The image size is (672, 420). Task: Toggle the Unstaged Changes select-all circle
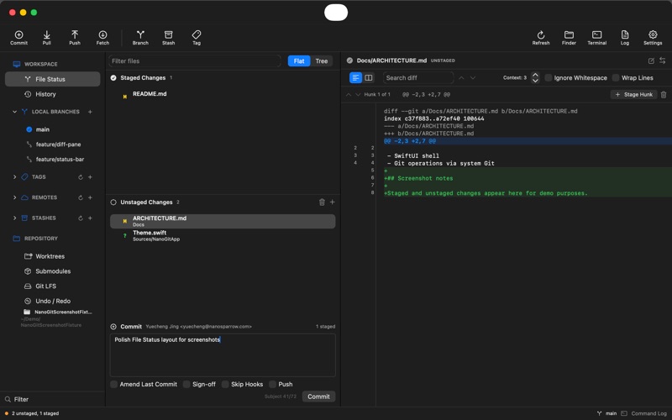pyautogui.click(x=113, y=202)
